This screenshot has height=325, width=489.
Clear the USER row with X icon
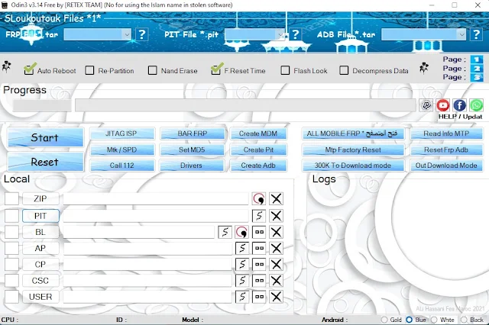276,297
